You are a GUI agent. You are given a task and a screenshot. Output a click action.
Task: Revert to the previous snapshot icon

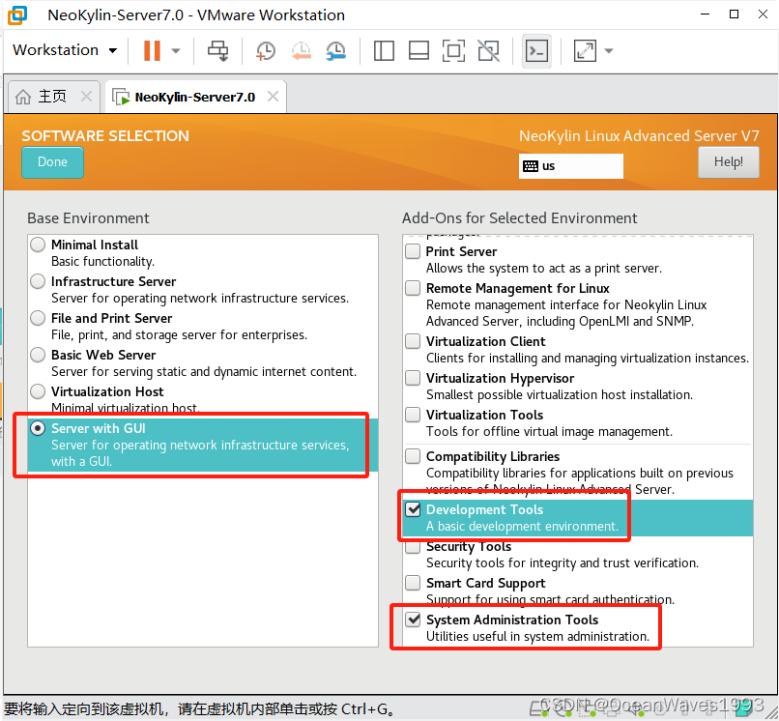click(302, 50)
